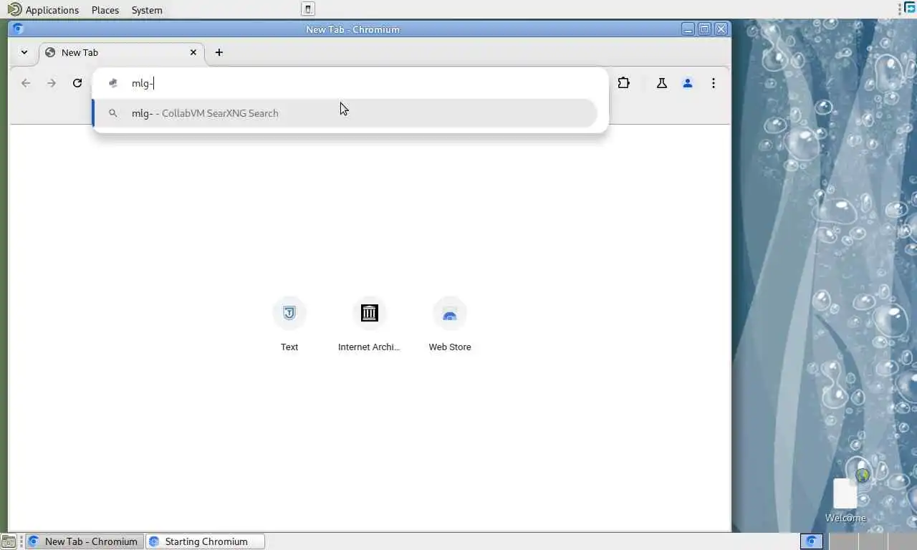Open the Applications menu
Viewport: 917px width, 550px height.
pyautogui.click(x=52, y=10)
